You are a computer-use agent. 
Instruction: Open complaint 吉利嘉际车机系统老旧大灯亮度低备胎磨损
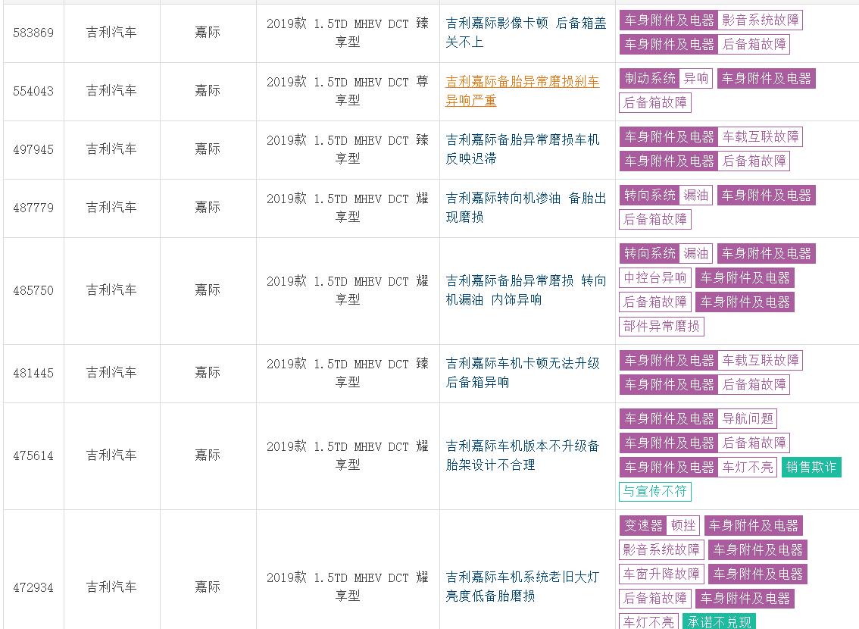(x=522, y=587)
